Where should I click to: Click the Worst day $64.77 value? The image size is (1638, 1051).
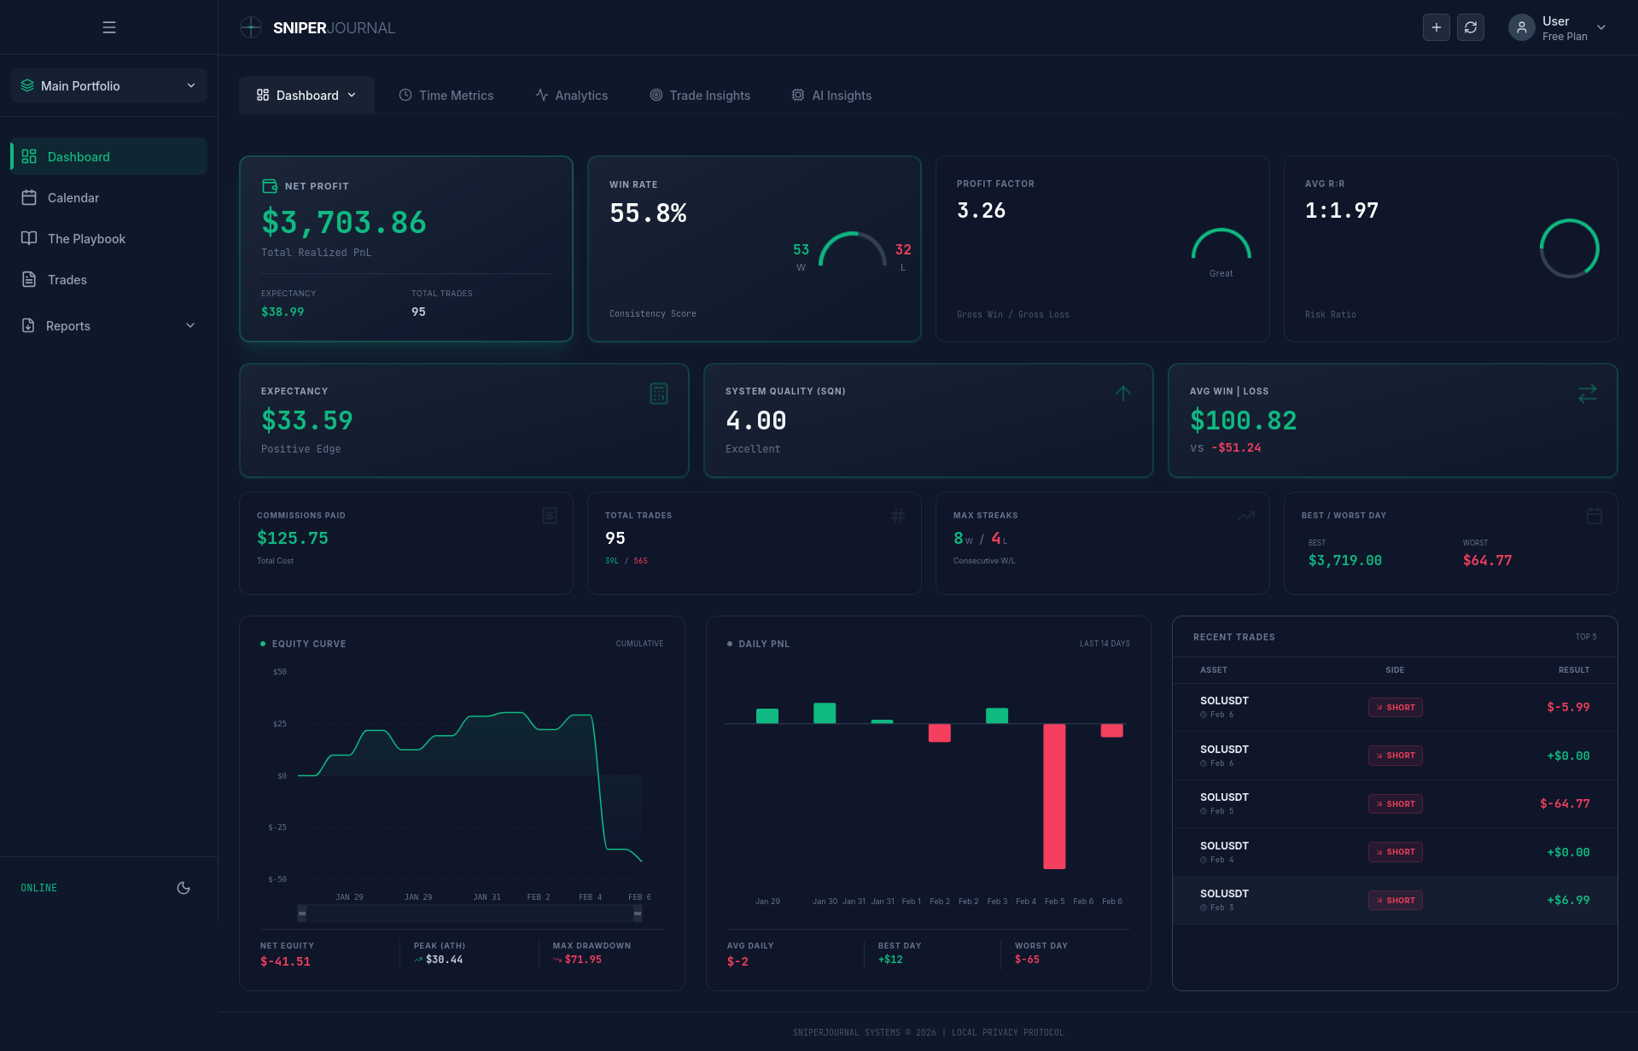click(1487, 560)
